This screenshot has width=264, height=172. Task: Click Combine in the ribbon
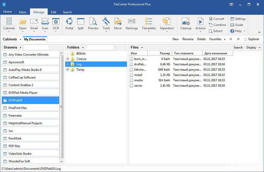217,25
